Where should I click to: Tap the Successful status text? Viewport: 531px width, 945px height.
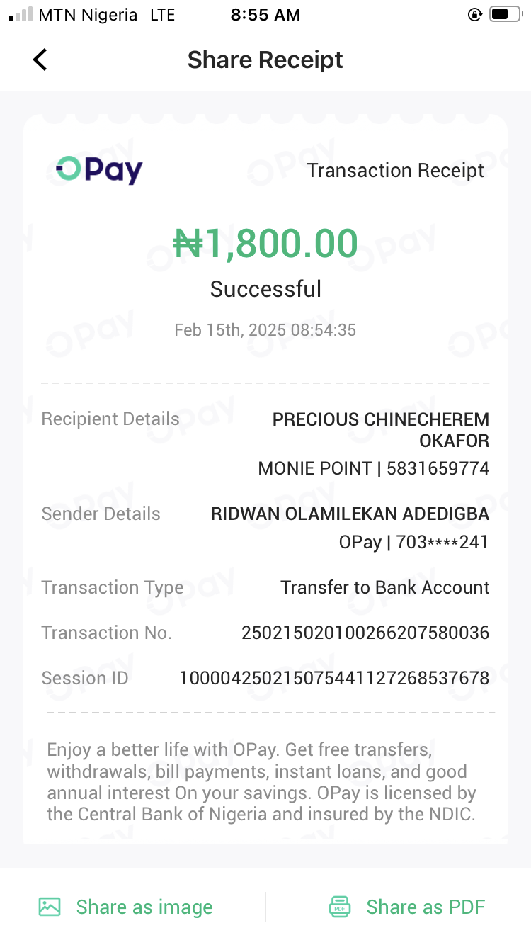265,289
